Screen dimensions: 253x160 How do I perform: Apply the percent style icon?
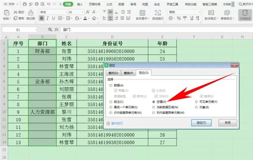click(179, 18)
